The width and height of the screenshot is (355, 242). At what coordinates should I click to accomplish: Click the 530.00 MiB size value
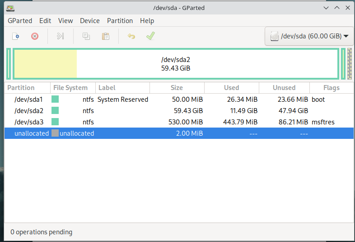tap(186, 122)
